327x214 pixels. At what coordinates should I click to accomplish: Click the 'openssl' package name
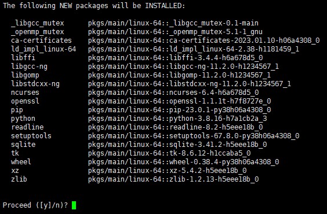[25, 101]
